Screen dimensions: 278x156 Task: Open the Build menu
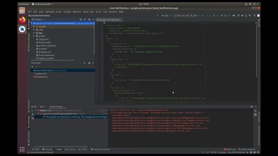point(86,12)
